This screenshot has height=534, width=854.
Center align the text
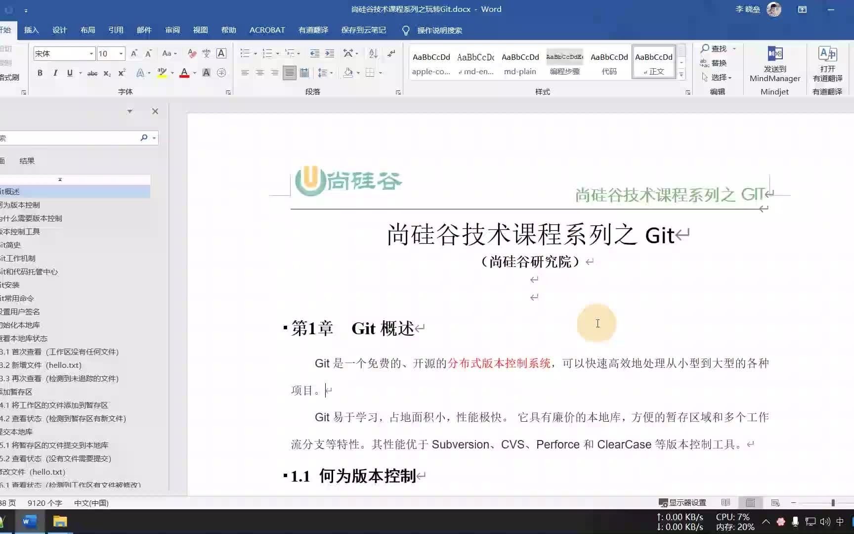[260, 73]
